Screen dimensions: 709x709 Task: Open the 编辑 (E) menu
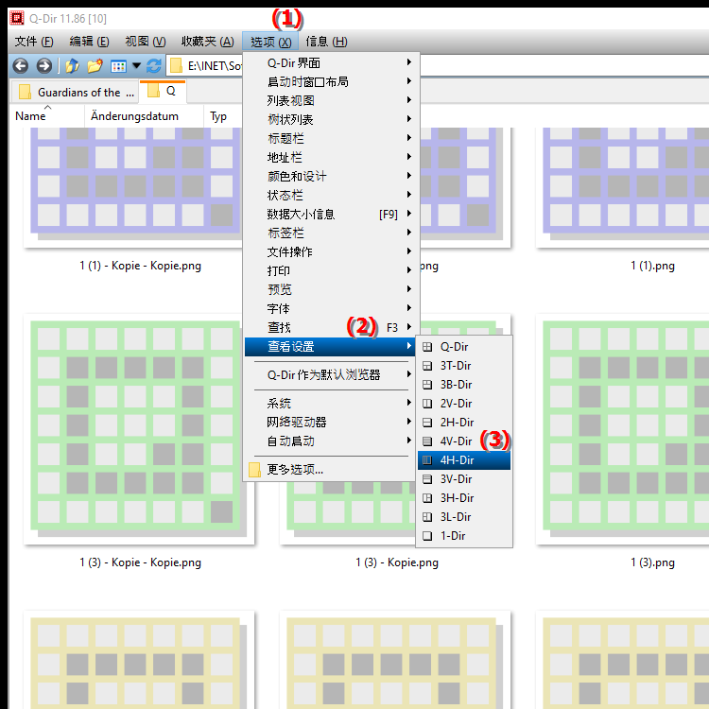coord(89,42)
